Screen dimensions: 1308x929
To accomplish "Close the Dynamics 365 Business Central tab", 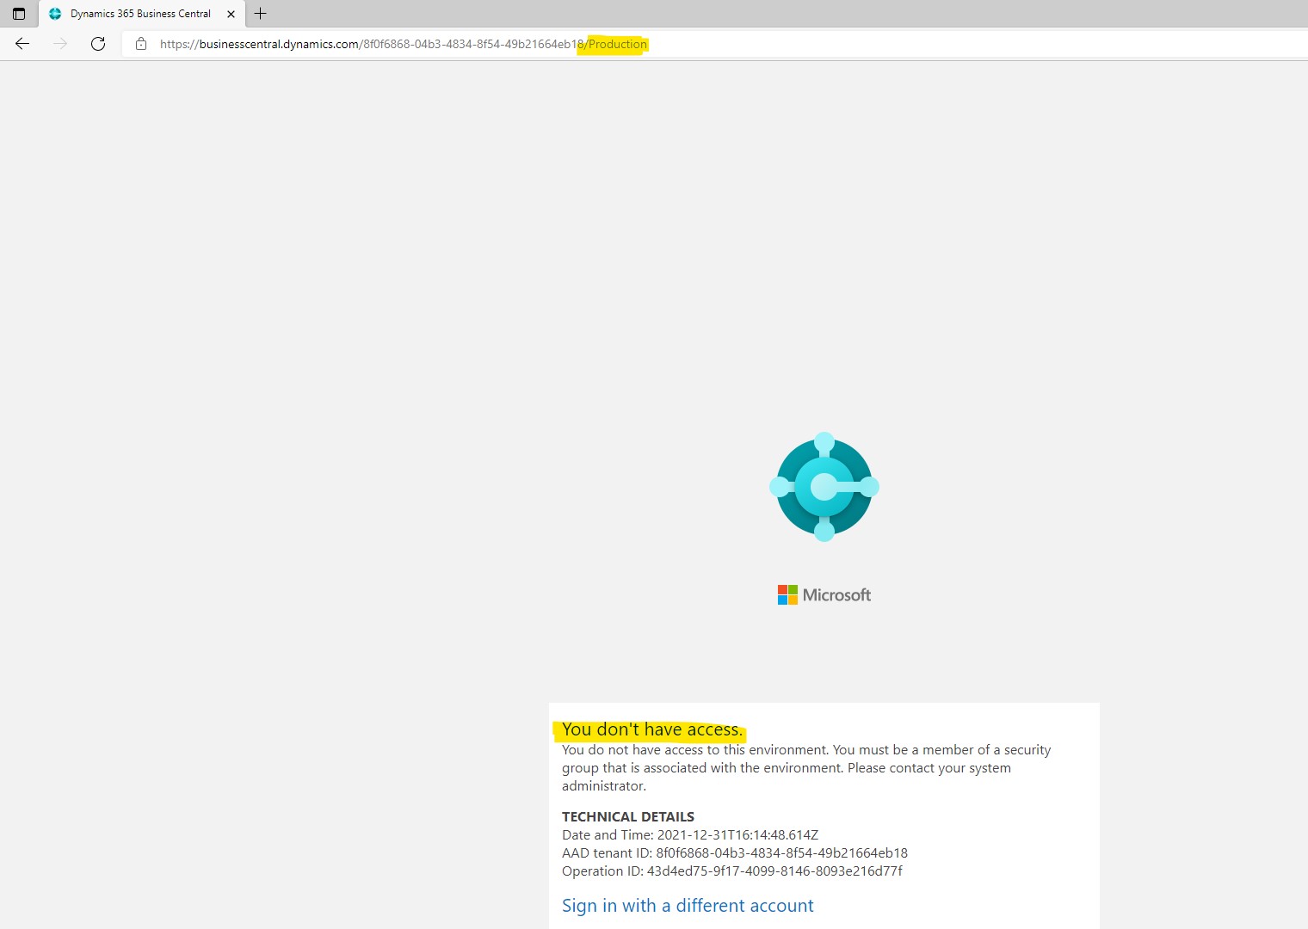I will (x=231, y=14).
